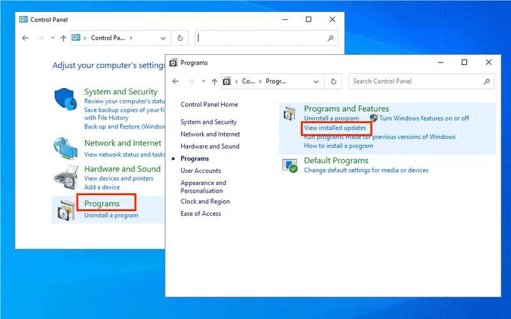
Task: Open Appearance and Personalisation
Action: coord(203,187)
